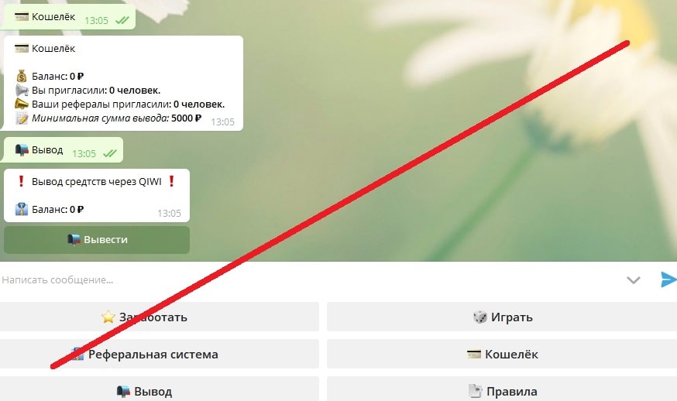Click the star icon on Заработать
This screenshot has height=401, width=677.
click(x=108, y=317)
